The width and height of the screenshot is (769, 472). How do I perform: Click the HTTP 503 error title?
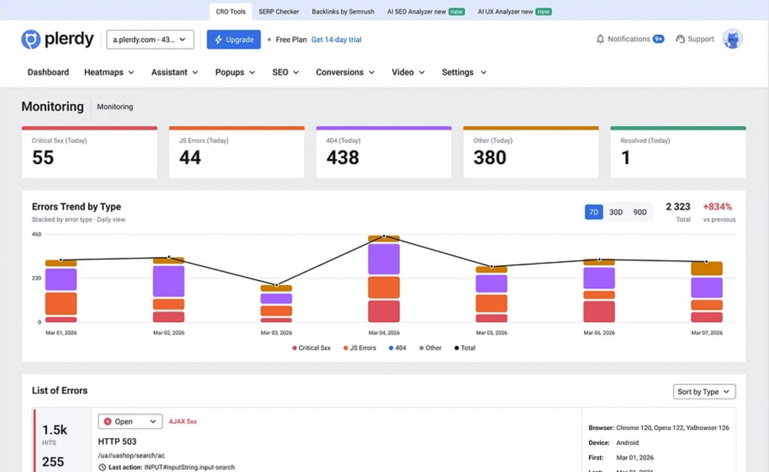click(117, 441)
